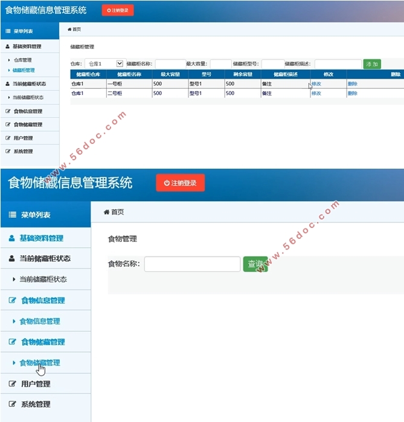Open the 仓库 dropdown showing 仓库1

click(104, 63)
